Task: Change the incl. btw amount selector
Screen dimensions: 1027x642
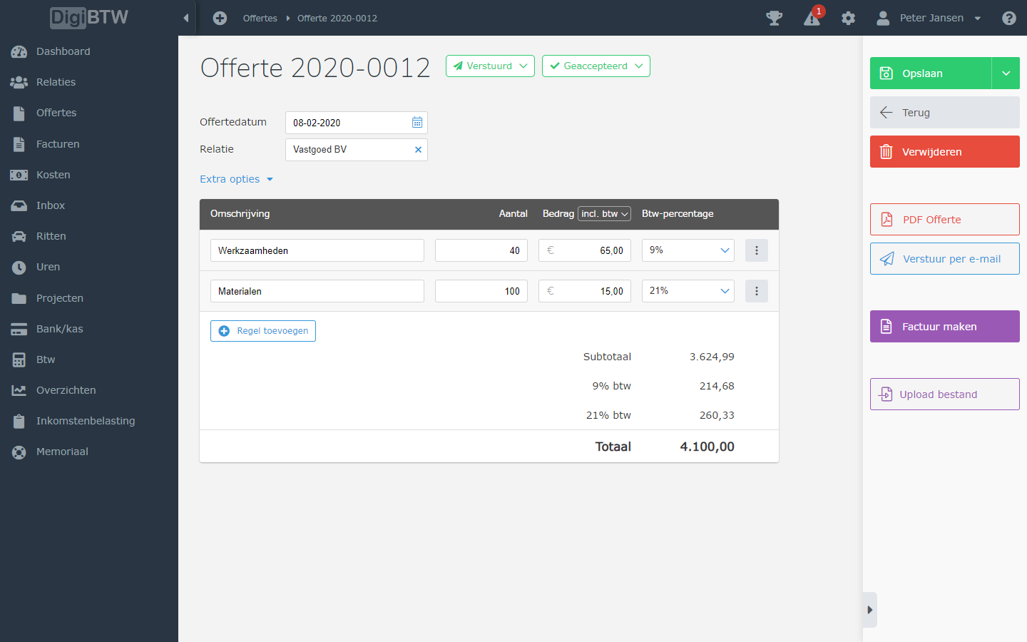Action: tap(604, 214)
